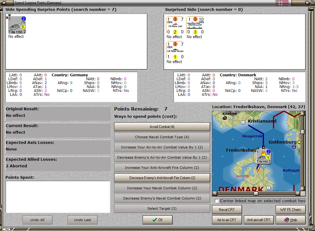Click the map scroll right arrow

point(298,193)
